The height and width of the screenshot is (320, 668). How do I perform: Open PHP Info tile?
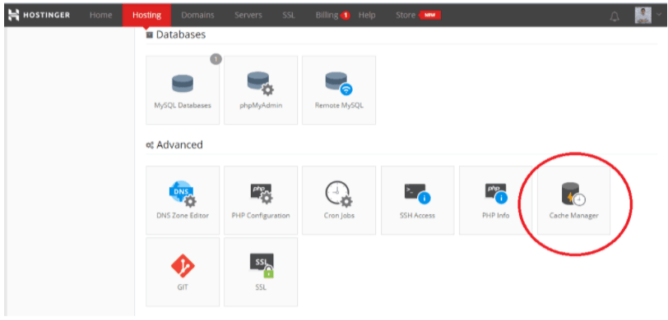pyautogui.click(x=495, y=200)
